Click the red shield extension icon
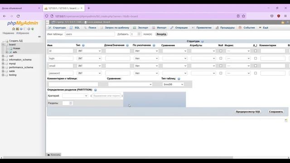The height and width of the screenshot is (163, 290). pos(279,16)
